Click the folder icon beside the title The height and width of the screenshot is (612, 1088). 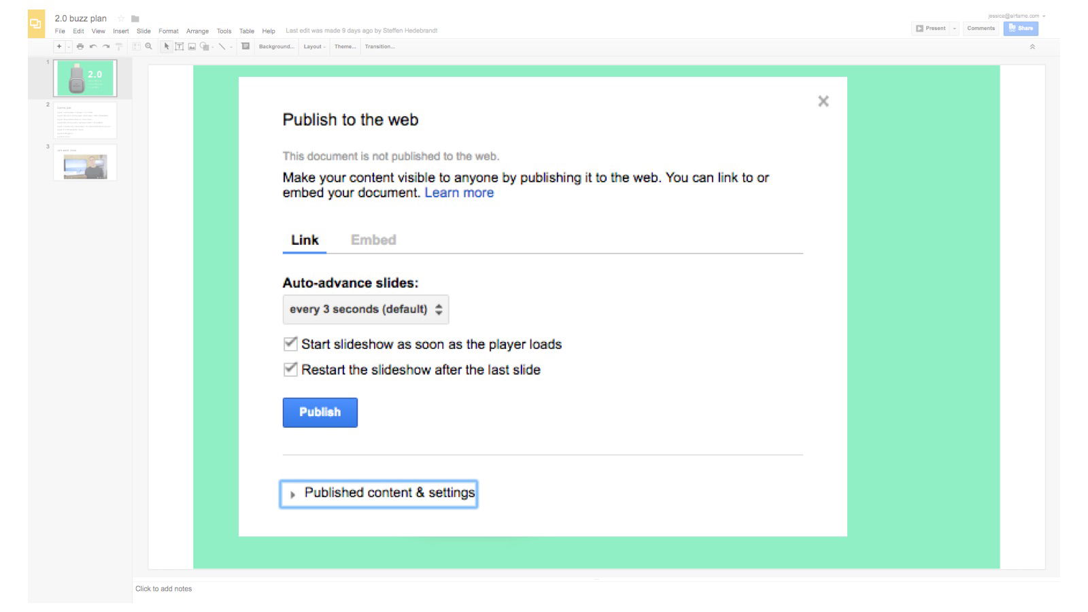click(x=135, y=18)
